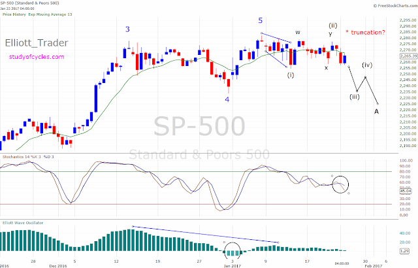This screenshot has width=418, height=268.
Task: Click the oscillator value box 1.29
Action: click(x=405, y=251)
